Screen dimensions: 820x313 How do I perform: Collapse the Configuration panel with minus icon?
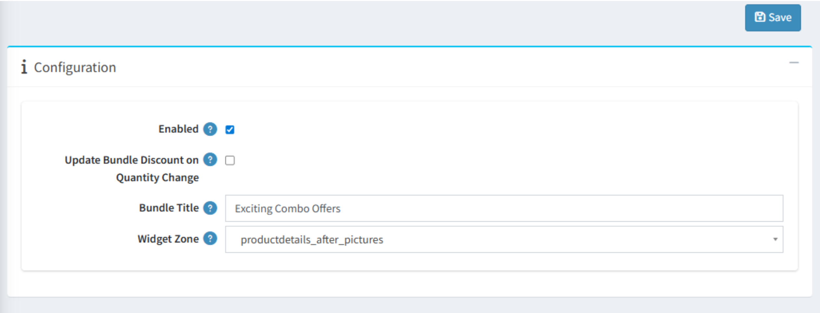(794, 63)
